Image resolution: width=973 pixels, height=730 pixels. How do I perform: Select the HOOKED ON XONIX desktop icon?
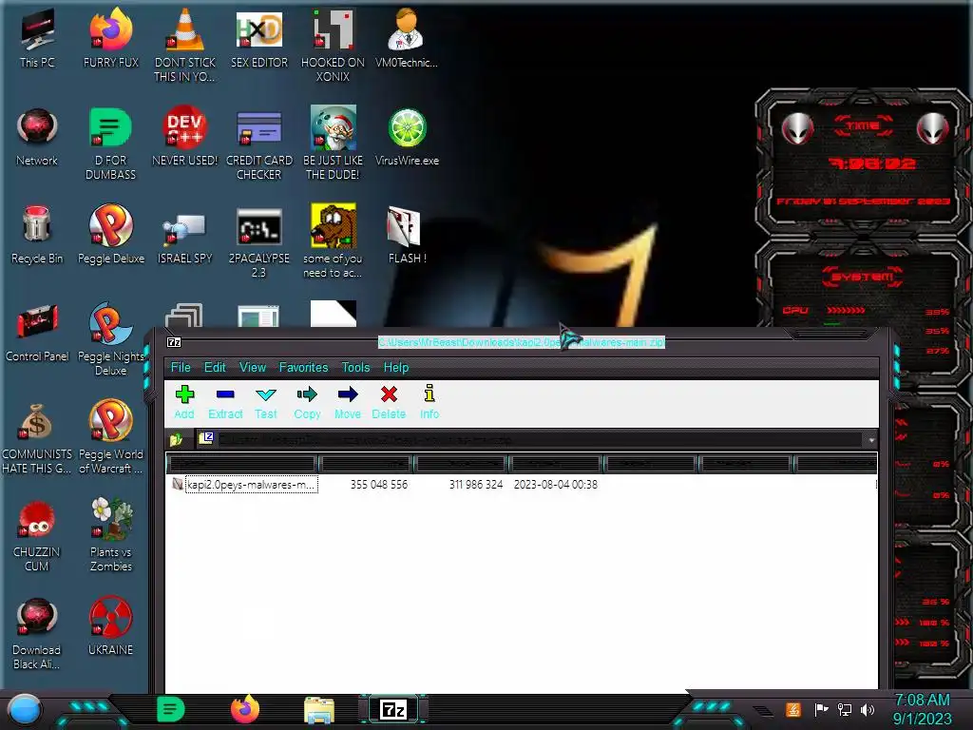[x=334, y=45]
